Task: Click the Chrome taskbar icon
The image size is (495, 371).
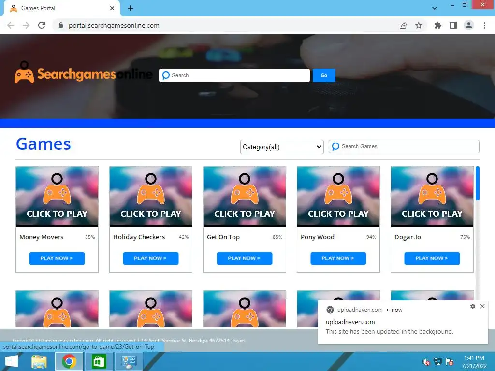Action: point(69,361)
